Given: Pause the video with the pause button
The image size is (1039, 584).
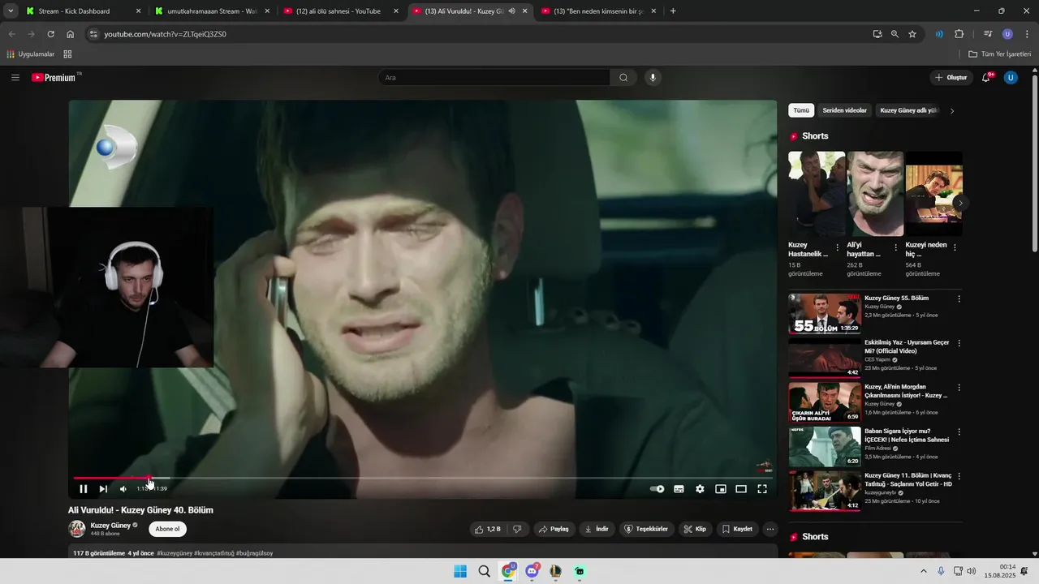Looking at the screenshot, I should (x=83, y=489).
